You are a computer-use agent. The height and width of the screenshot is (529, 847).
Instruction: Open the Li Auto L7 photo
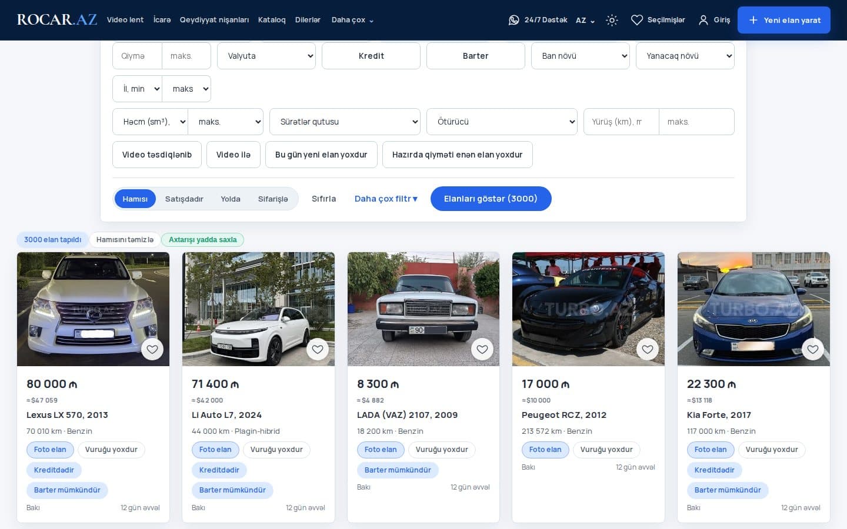coord(258,309)
